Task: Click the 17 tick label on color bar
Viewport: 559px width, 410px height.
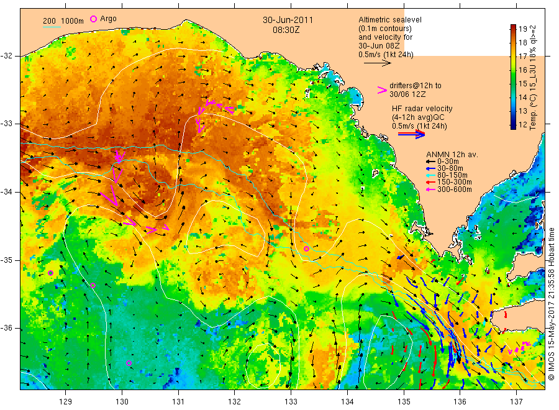Action: [522, 57]
